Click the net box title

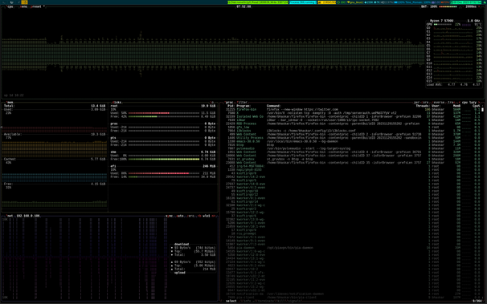10,216
